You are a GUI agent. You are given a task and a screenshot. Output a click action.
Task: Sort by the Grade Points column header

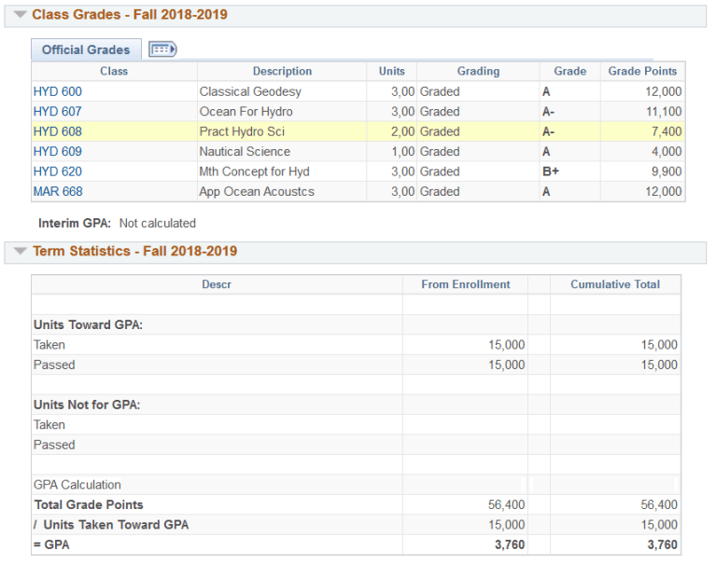point(642,72)
